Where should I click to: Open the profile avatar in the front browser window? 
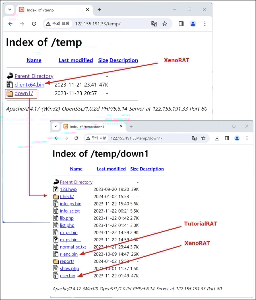click(237, 138)
